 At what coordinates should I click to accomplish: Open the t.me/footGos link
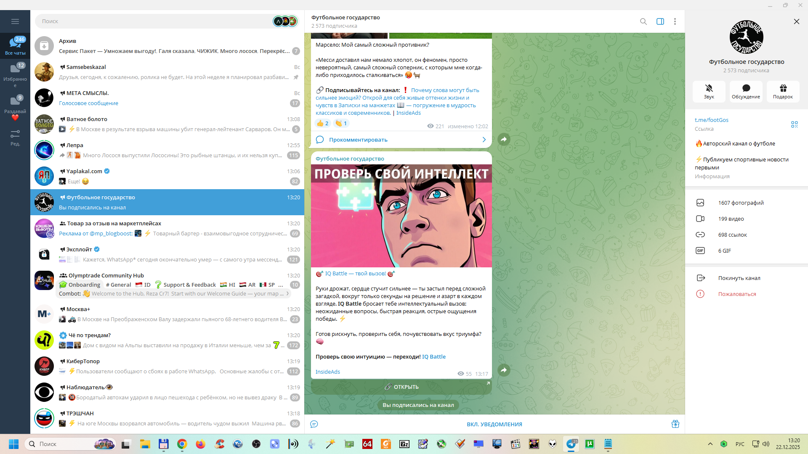click(711, 120)
